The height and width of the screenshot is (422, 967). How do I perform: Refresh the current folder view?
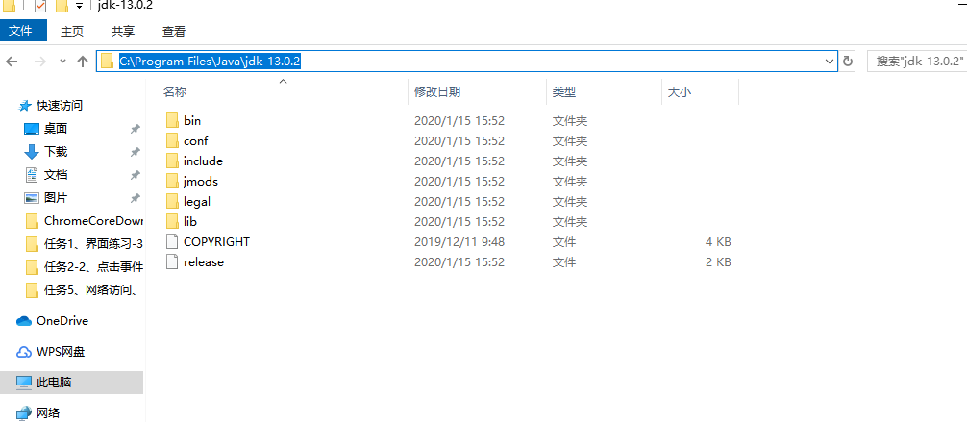(x=848, y=62)
